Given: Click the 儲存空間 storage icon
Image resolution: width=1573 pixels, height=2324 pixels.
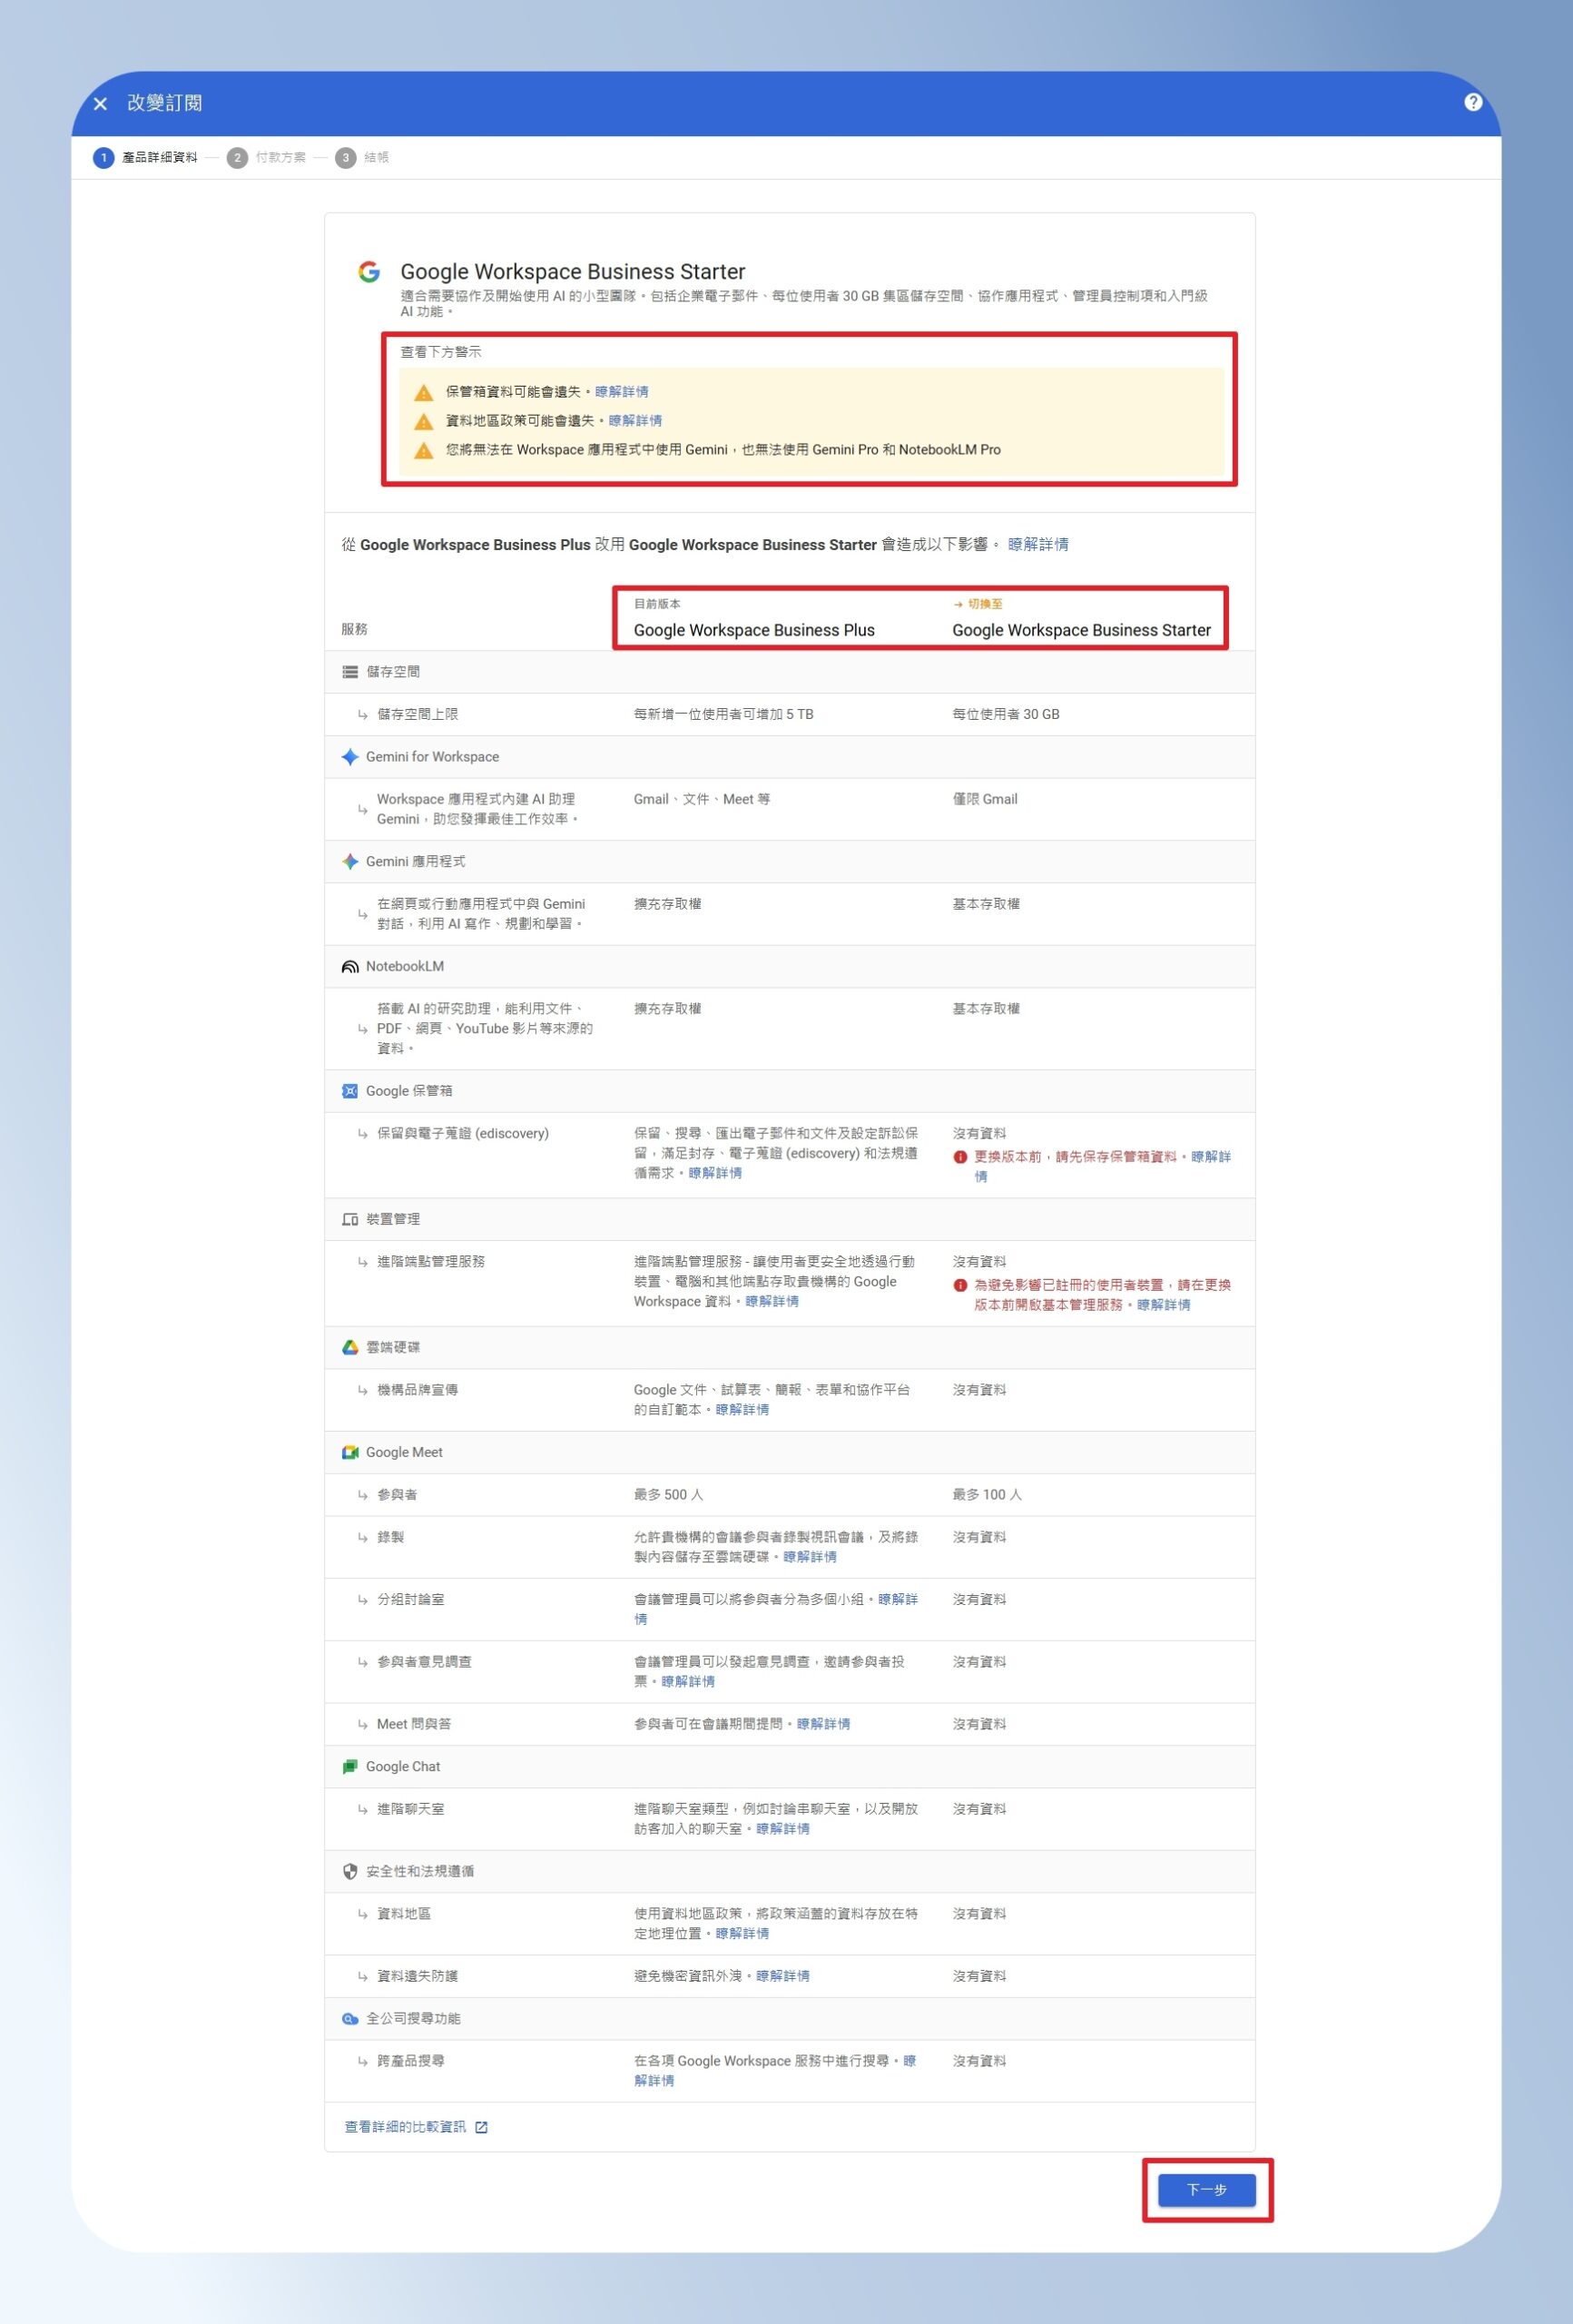Looking at the screenshot, I should click(x=350, y=672).
